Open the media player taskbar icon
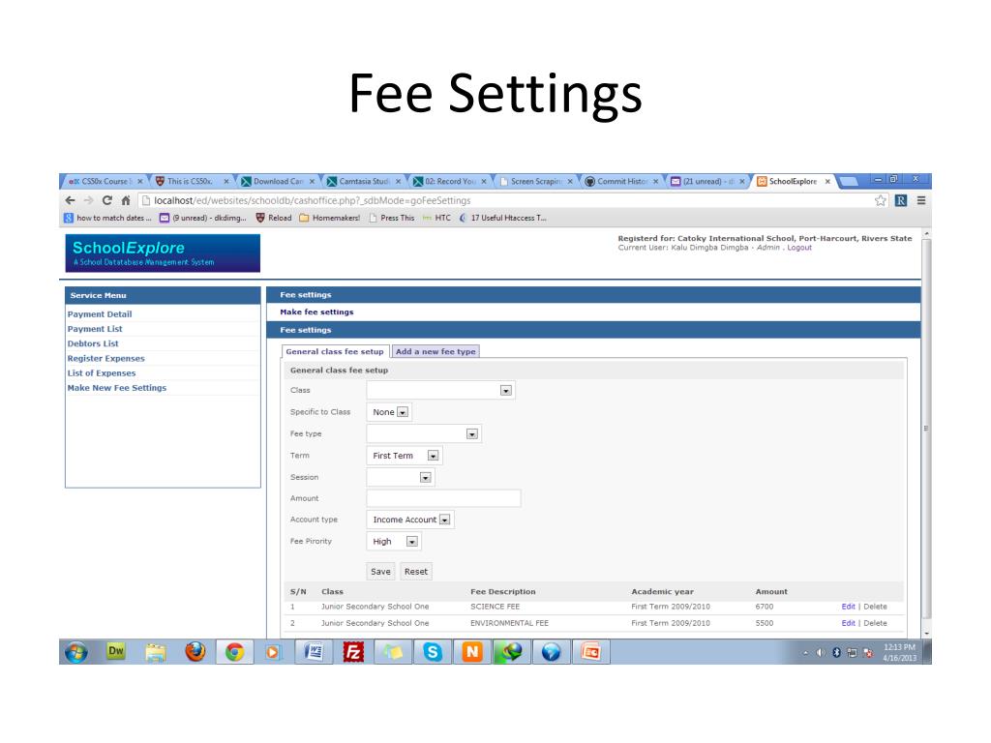This screenshot has height=743, width=991. [x=273, y=651]
